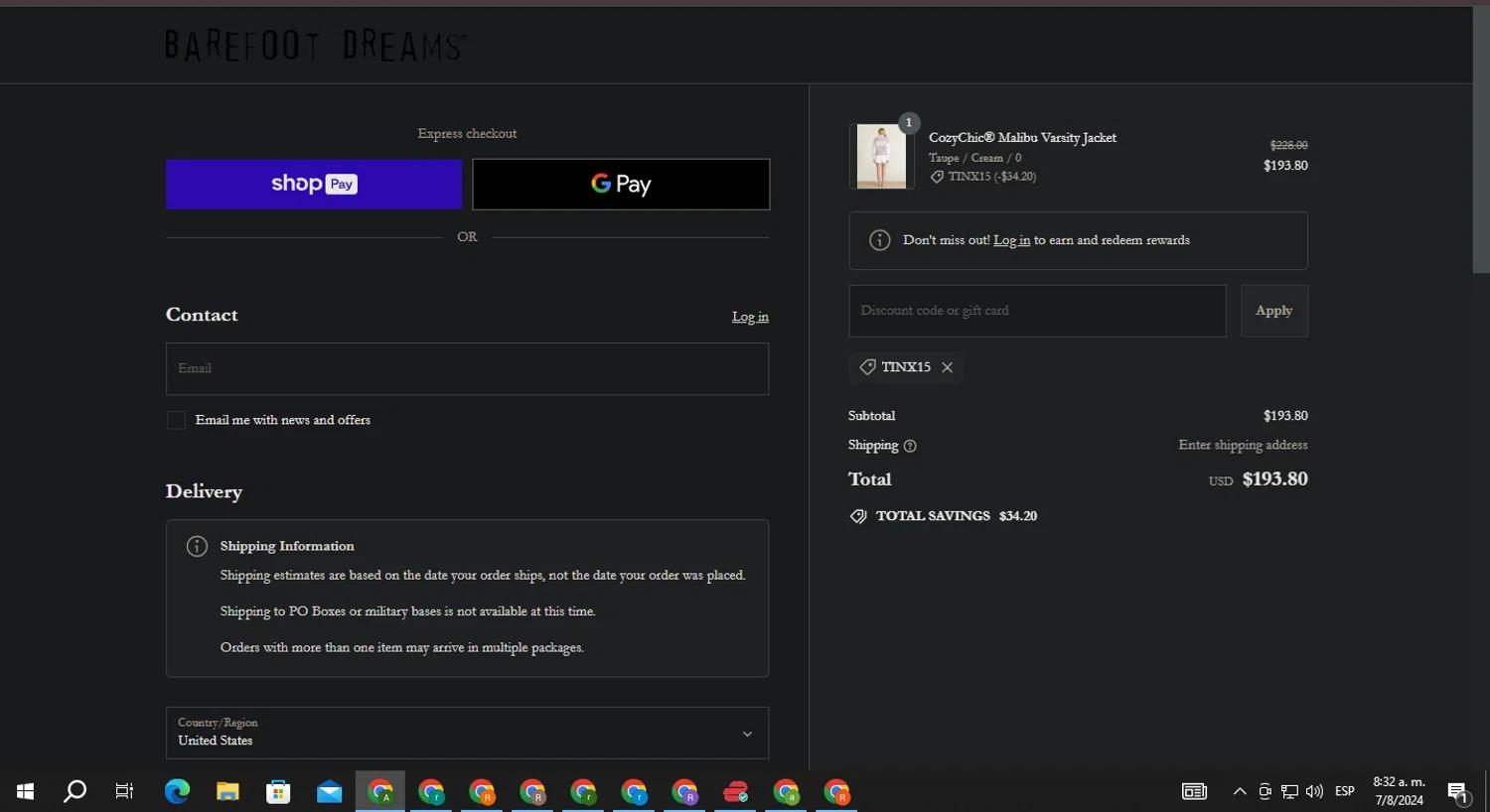Open Task View on taskbar
The image size is (1490, 812).
click(124, 791)
